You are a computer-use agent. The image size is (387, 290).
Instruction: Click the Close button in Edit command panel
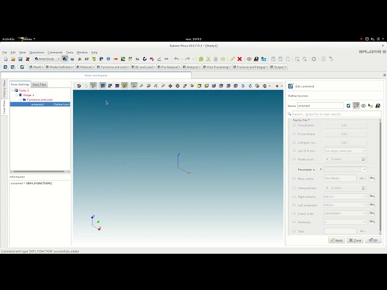click(x=355, y=240)
